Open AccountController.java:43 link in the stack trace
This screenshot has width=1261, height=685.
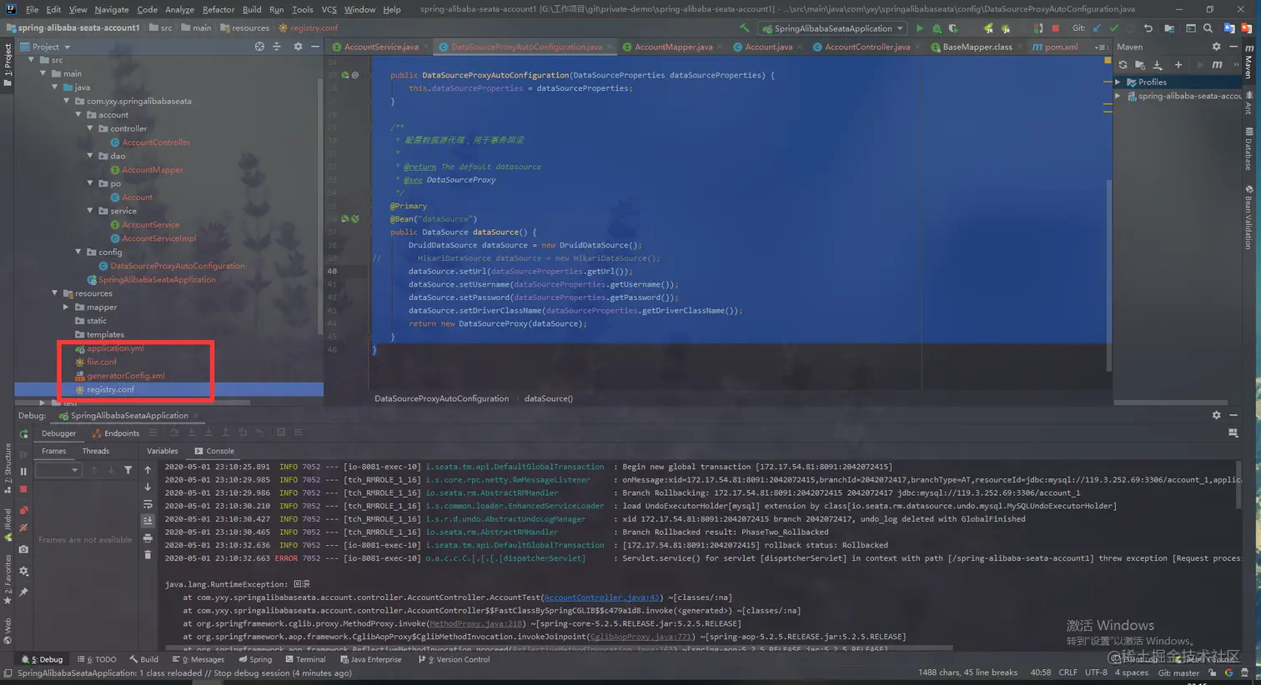601,597
